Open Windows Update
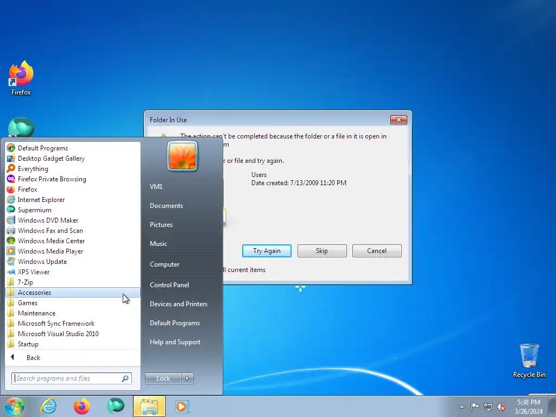Viewport: 556px width, 417px height. (x=73, y=261)
